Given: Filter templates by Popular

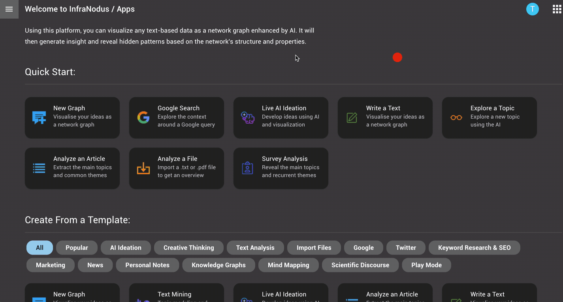Looking at the screenshot, I should tap(77, 248).
